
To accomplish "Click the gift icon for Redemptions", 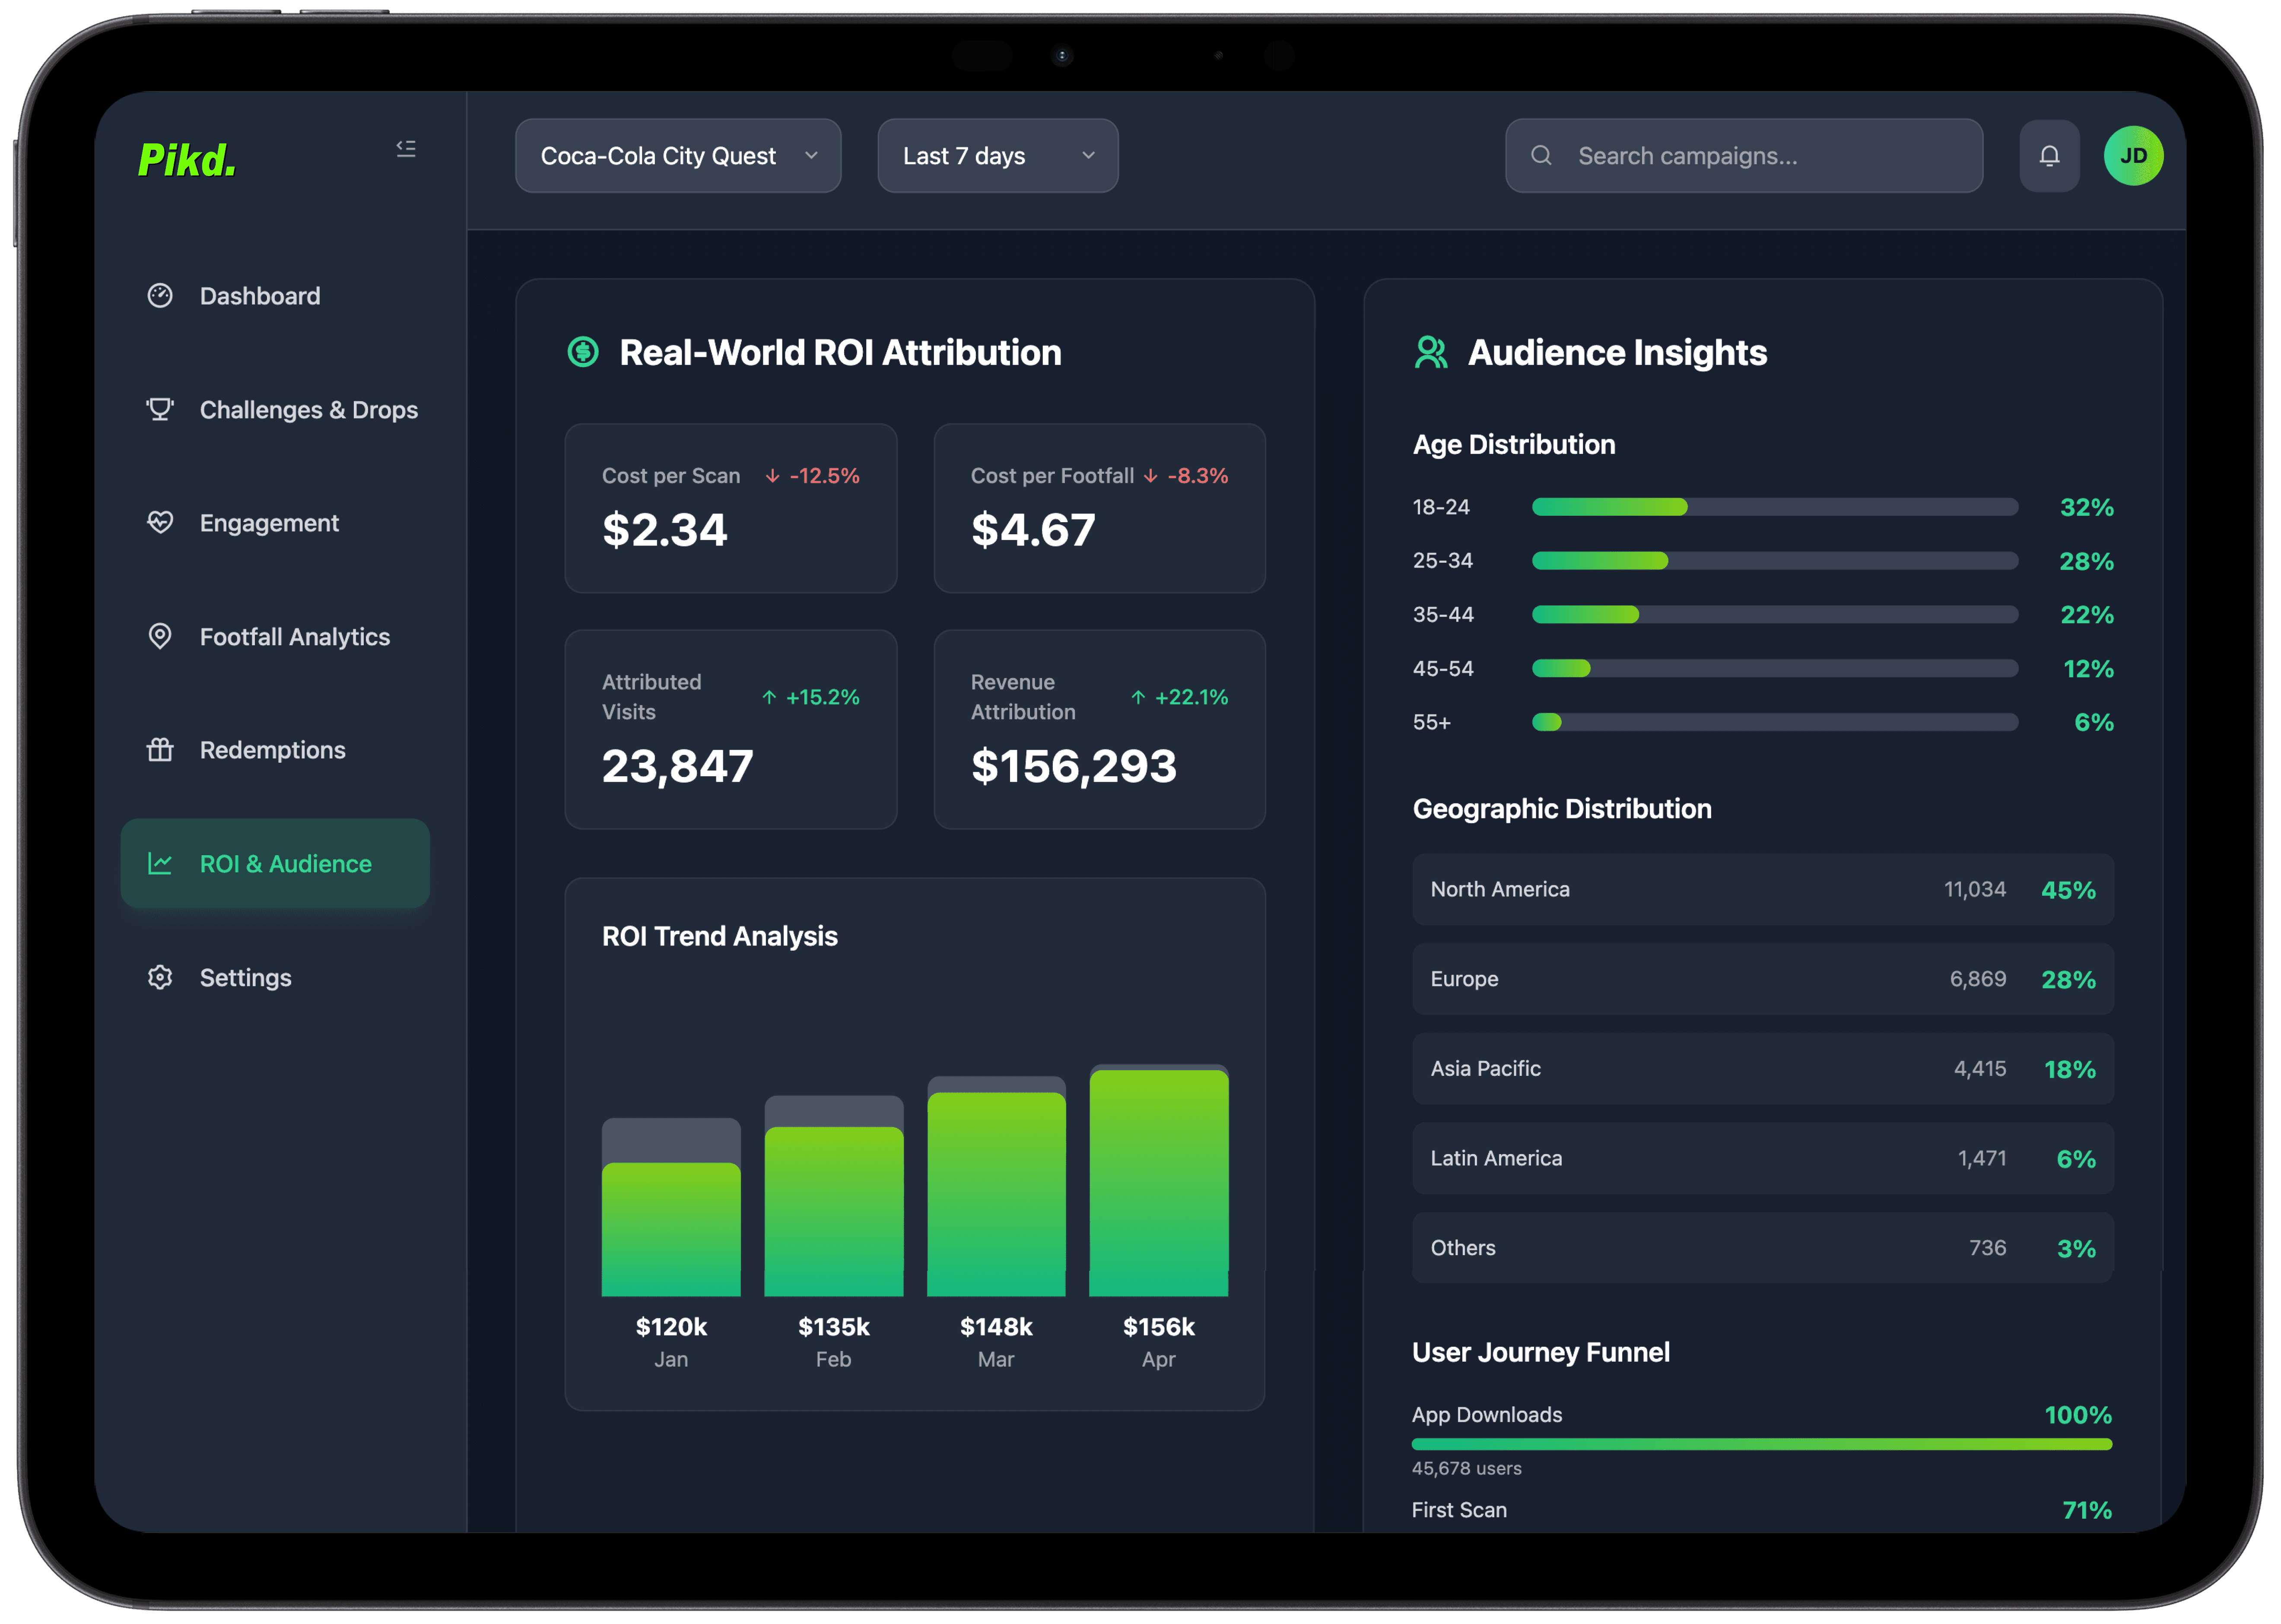I will (160, 750).
